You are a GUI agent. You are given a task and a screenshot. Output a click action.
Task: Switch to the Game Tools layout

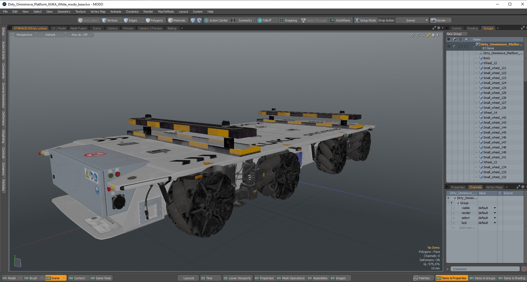[101, 278]
